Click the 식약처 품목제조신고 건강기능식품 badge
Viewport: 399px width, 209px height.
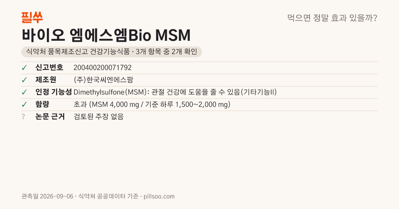[x=111, y=52]
